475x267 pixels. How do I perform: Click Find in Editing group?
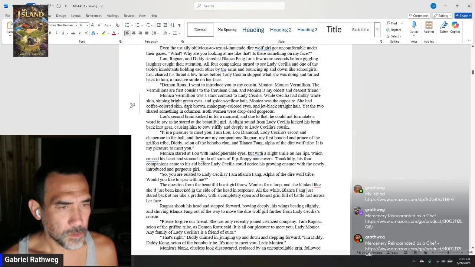[x=392, y=23]
